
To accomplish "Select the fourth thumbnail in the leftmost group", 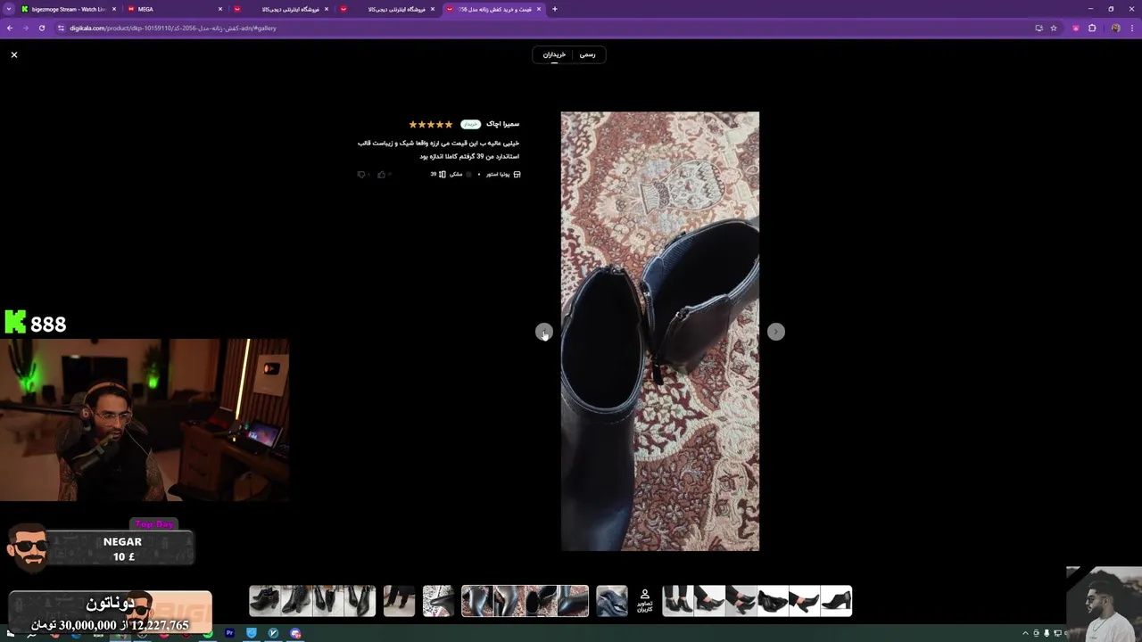I will 360,601.
